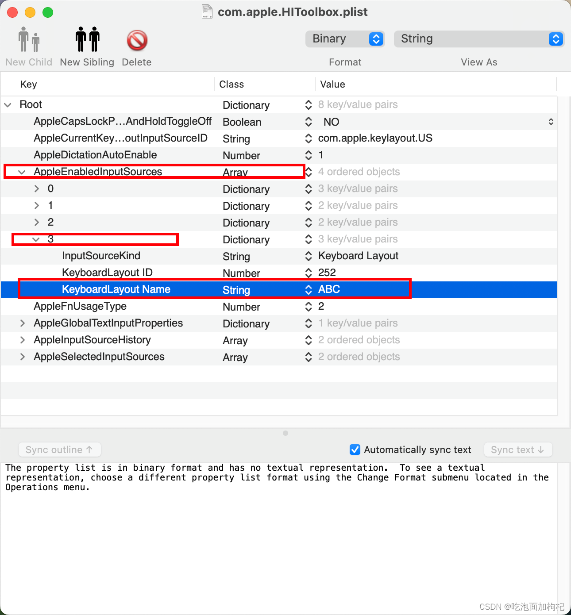Click the yellow minimize window button

[x=30, y=12]
